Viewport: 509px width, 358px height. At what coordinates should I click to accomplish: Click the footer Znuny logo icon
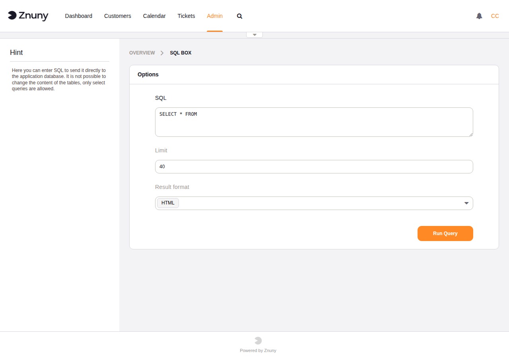pos(258,340)
